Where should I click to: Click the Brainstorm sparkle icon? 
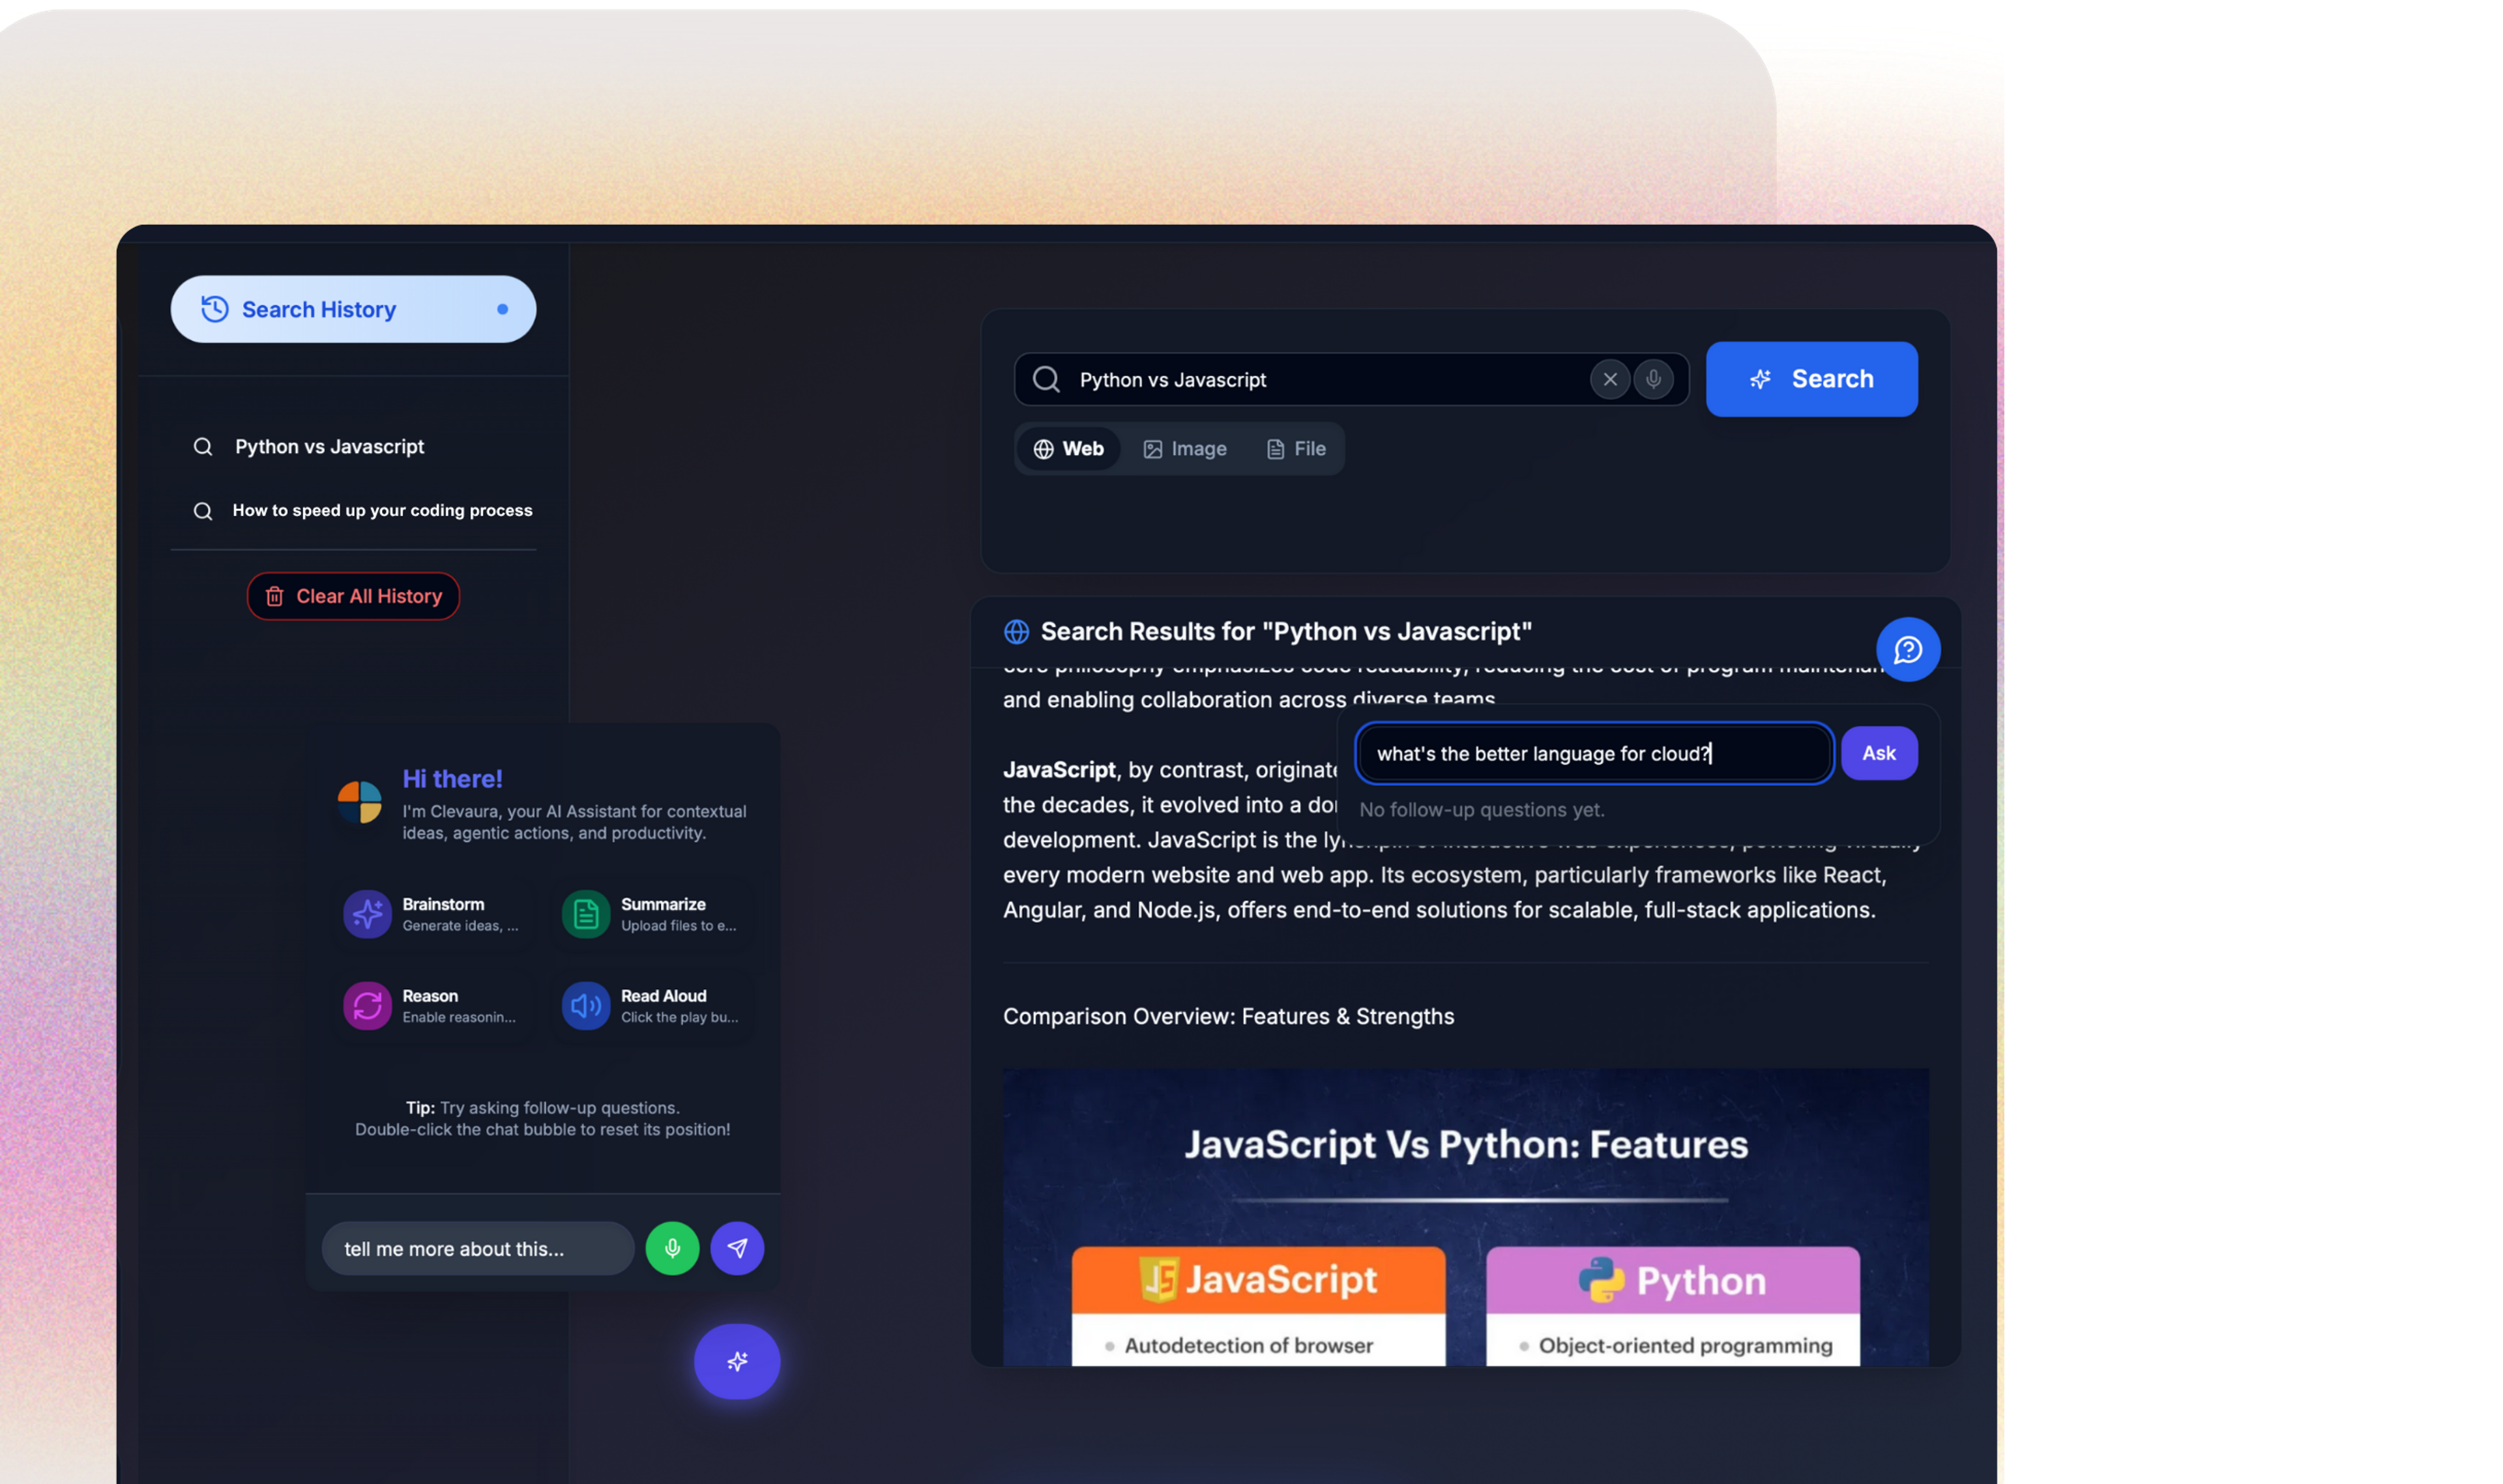click(367, 914)
